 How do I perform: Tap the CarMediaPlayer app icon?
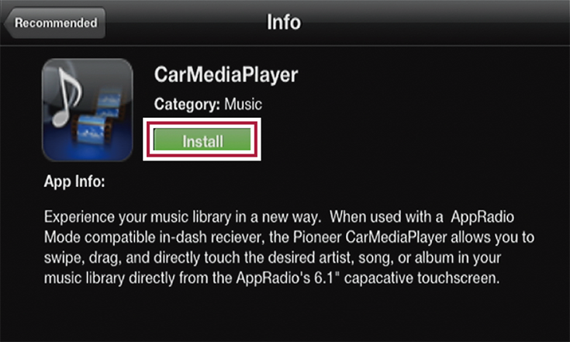click(88, 110)
